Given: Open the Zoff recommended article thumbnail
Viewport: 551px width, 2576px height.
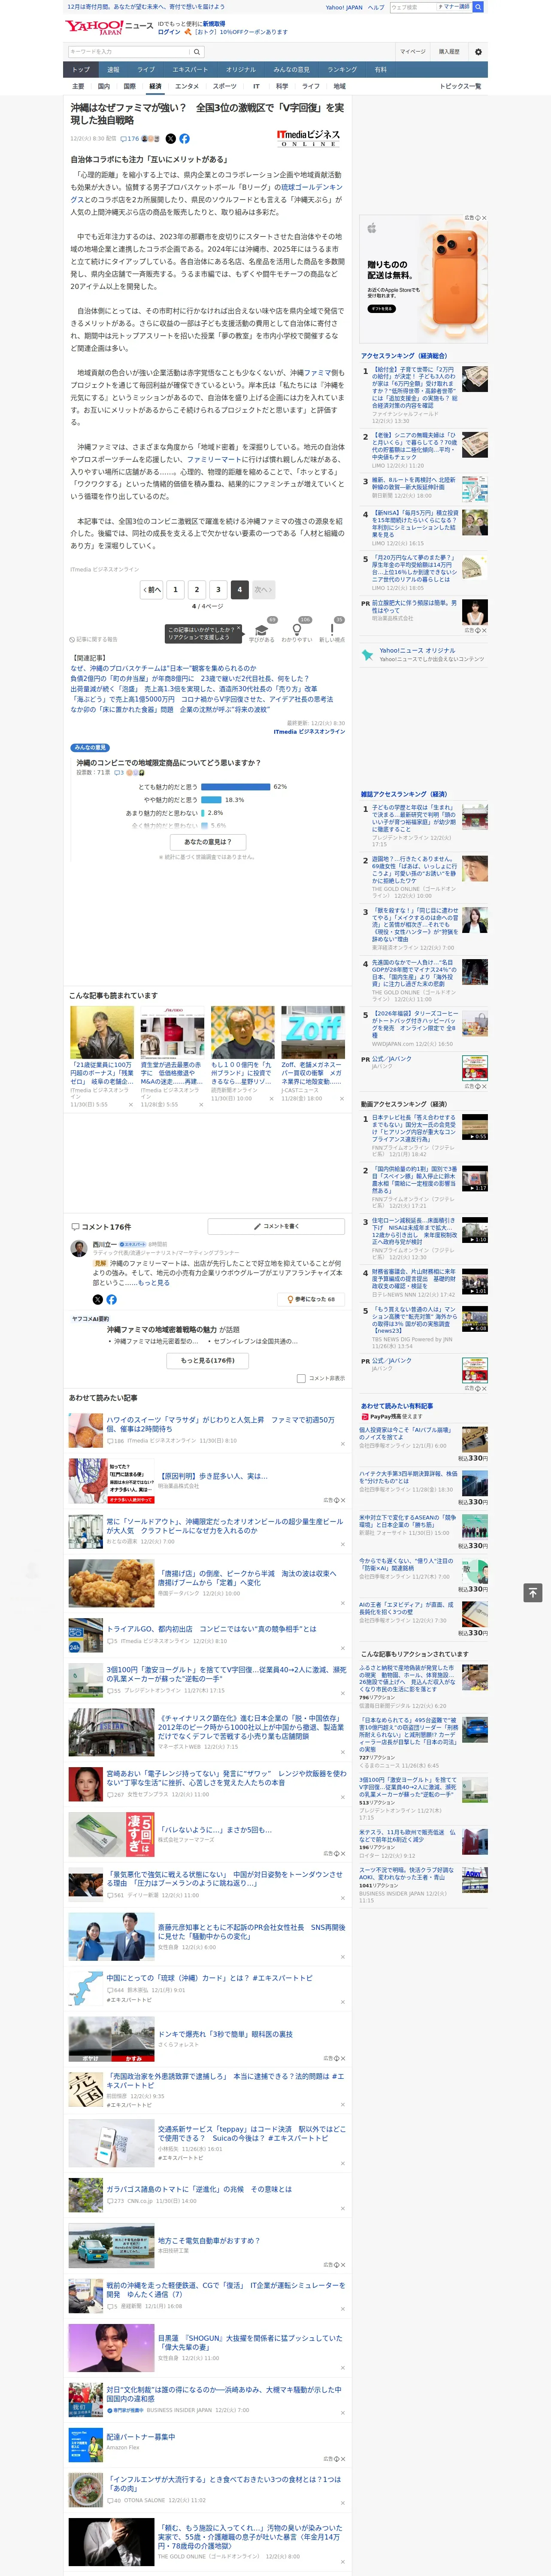Looking at the screenshot, I should tap(312, 1033).
